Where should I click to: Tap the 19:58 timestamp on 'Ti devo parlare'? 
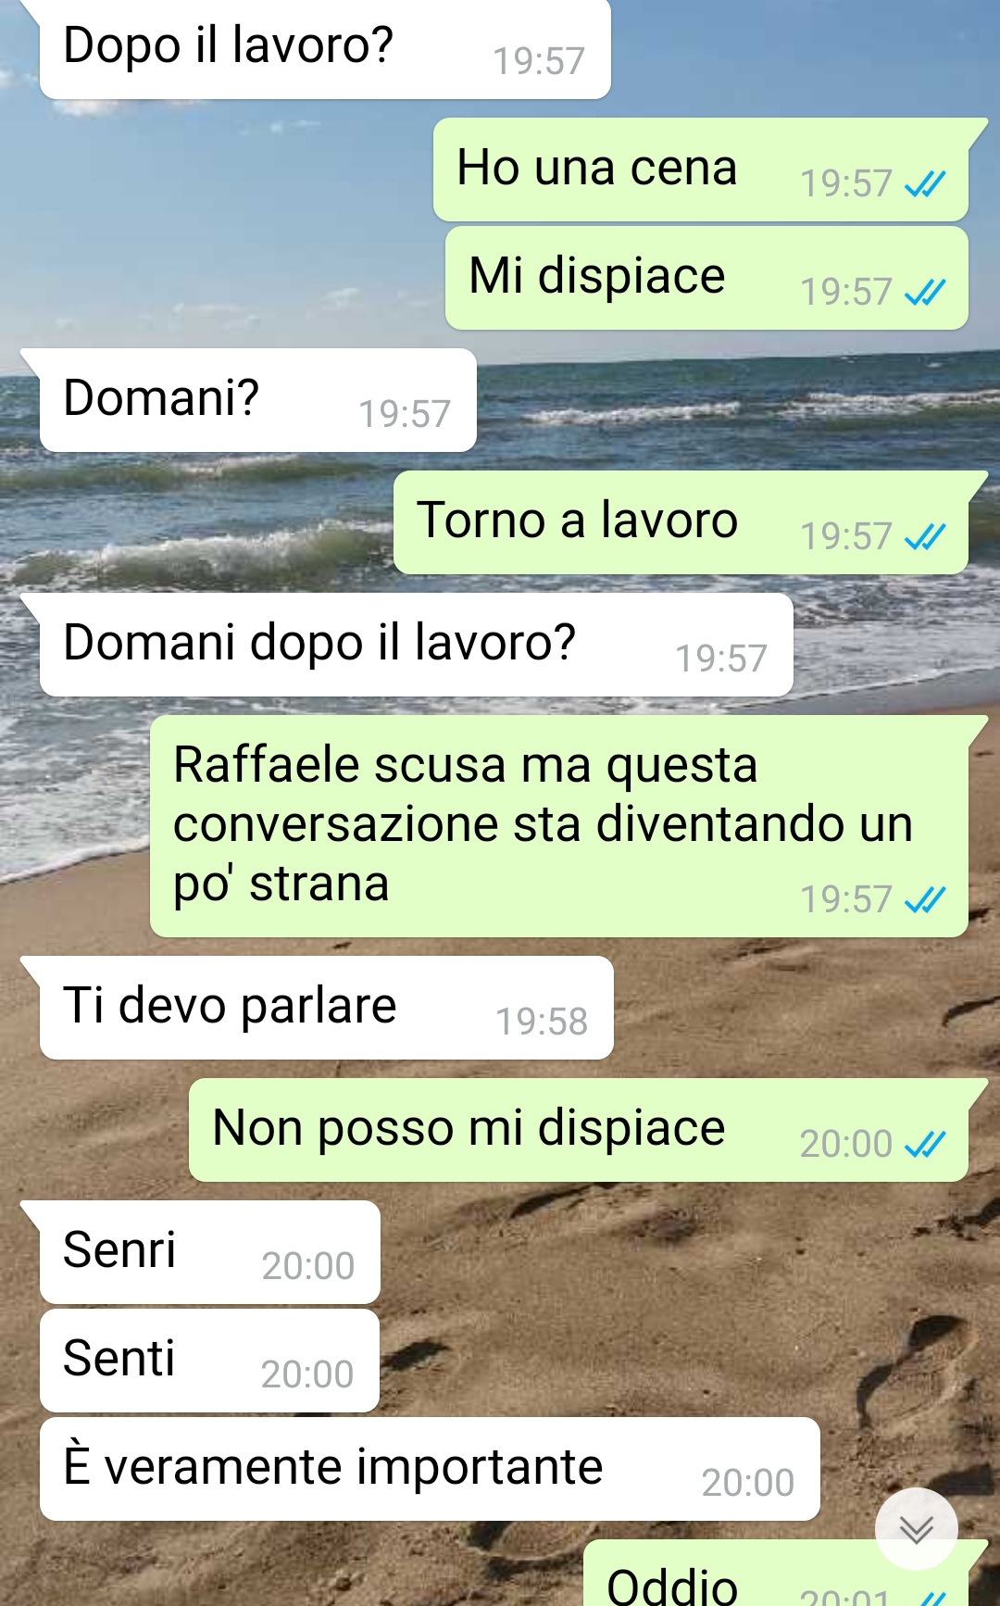coord(542,1023)
